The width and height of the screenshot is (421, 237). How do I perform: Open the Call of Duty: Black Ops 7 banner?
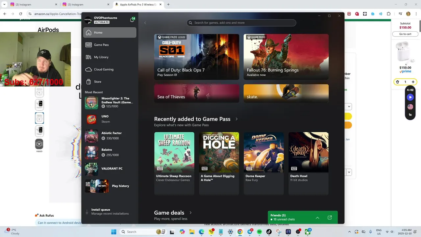tap(197, 57)
